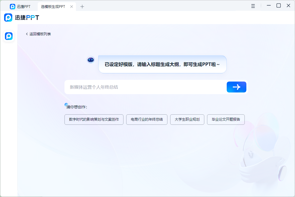The height and width of the screenshot is (197, 295).
Task: Choose 电商行业的年终总结 suggestion
Action: click(147, 120)
